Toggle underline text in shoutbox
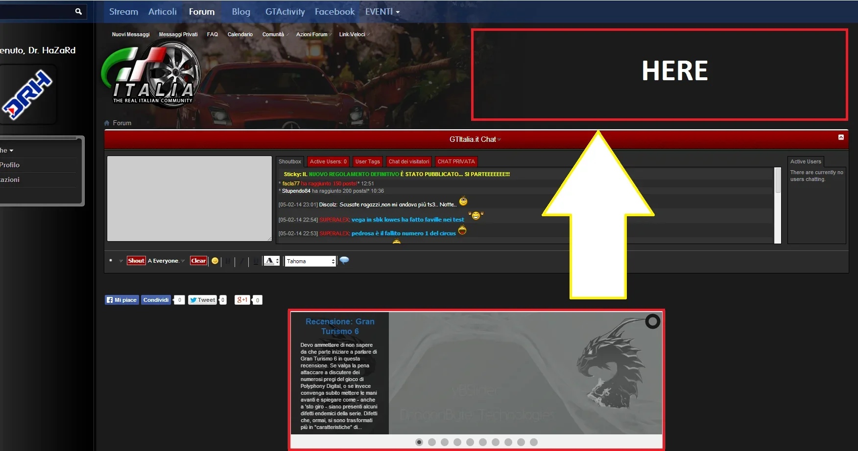The height and width of the screenshot is (451, 858). [x=256, y=261]
